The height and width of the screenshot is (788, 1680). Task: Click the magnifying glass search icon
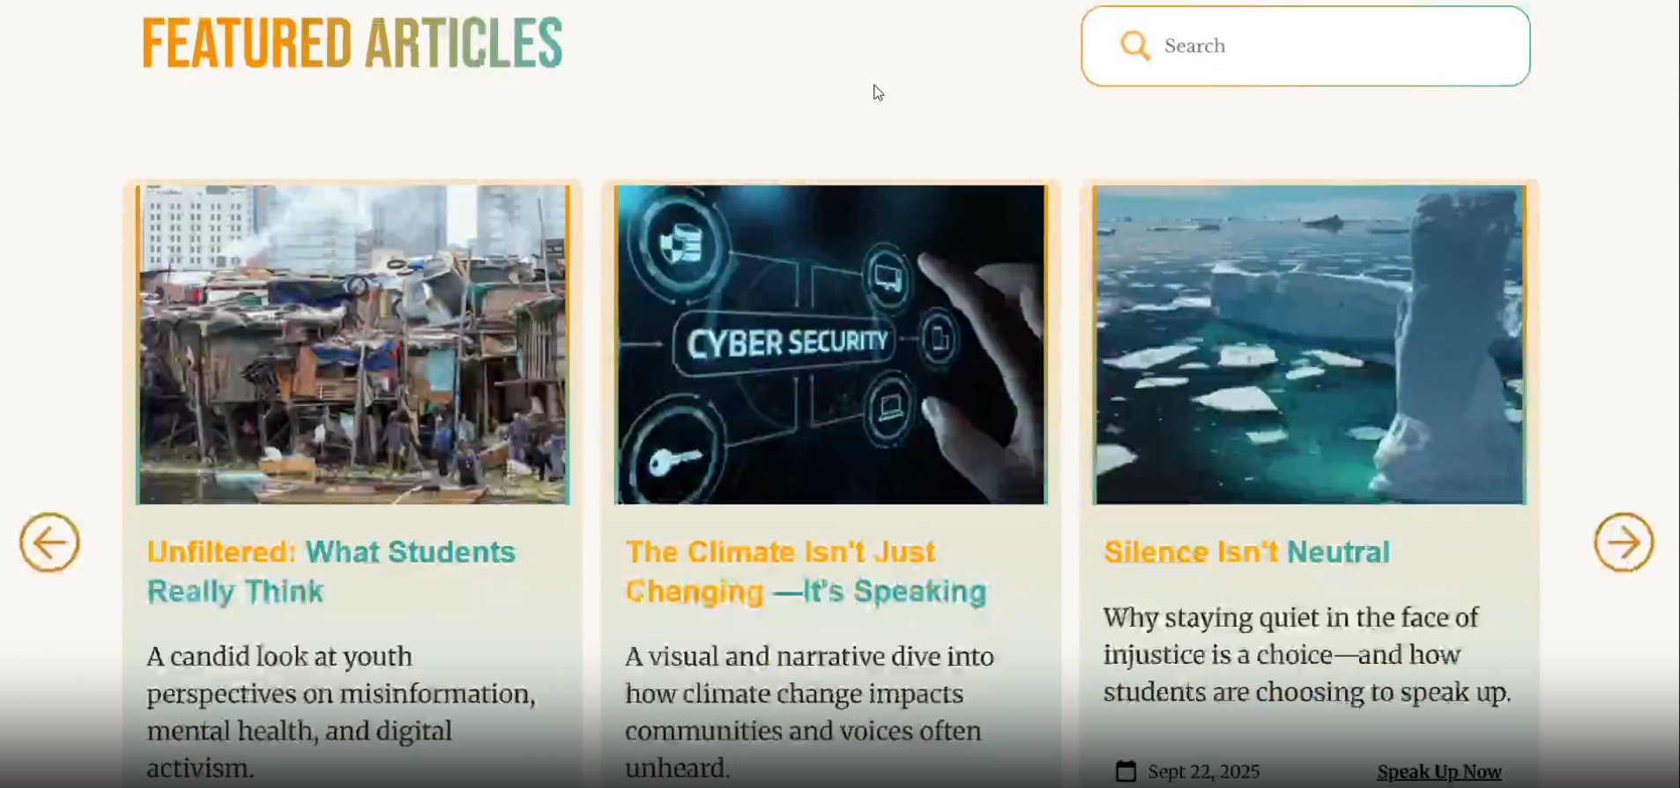coord(1134,46)
